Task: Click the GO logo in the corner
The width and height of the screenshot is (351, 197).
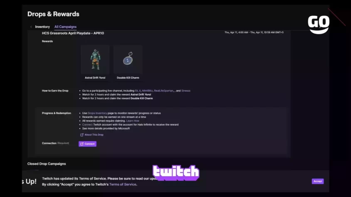Action: (x=318, y=24)
